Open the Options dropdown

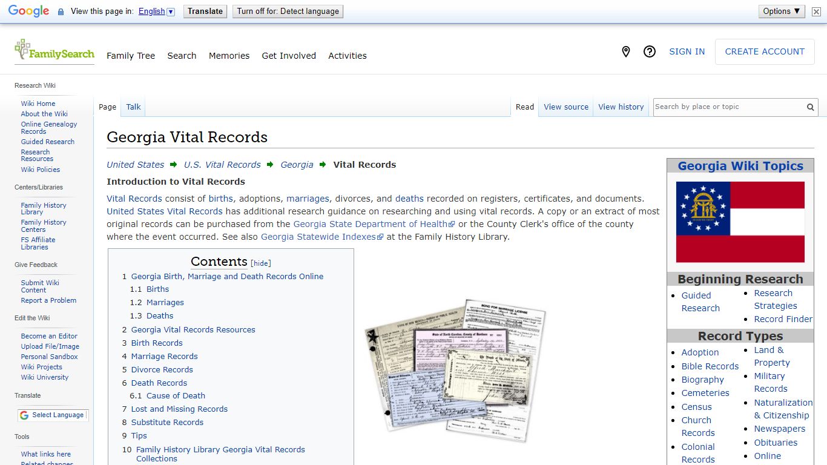[782, 12]
